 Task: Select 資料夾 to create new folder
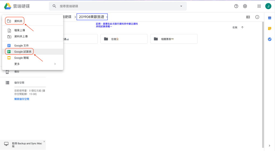18,21
